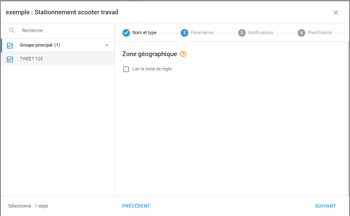This screenshot has height=216, width=350.
Task: Select the step 3 number circle
Action: tap(241, 33)
